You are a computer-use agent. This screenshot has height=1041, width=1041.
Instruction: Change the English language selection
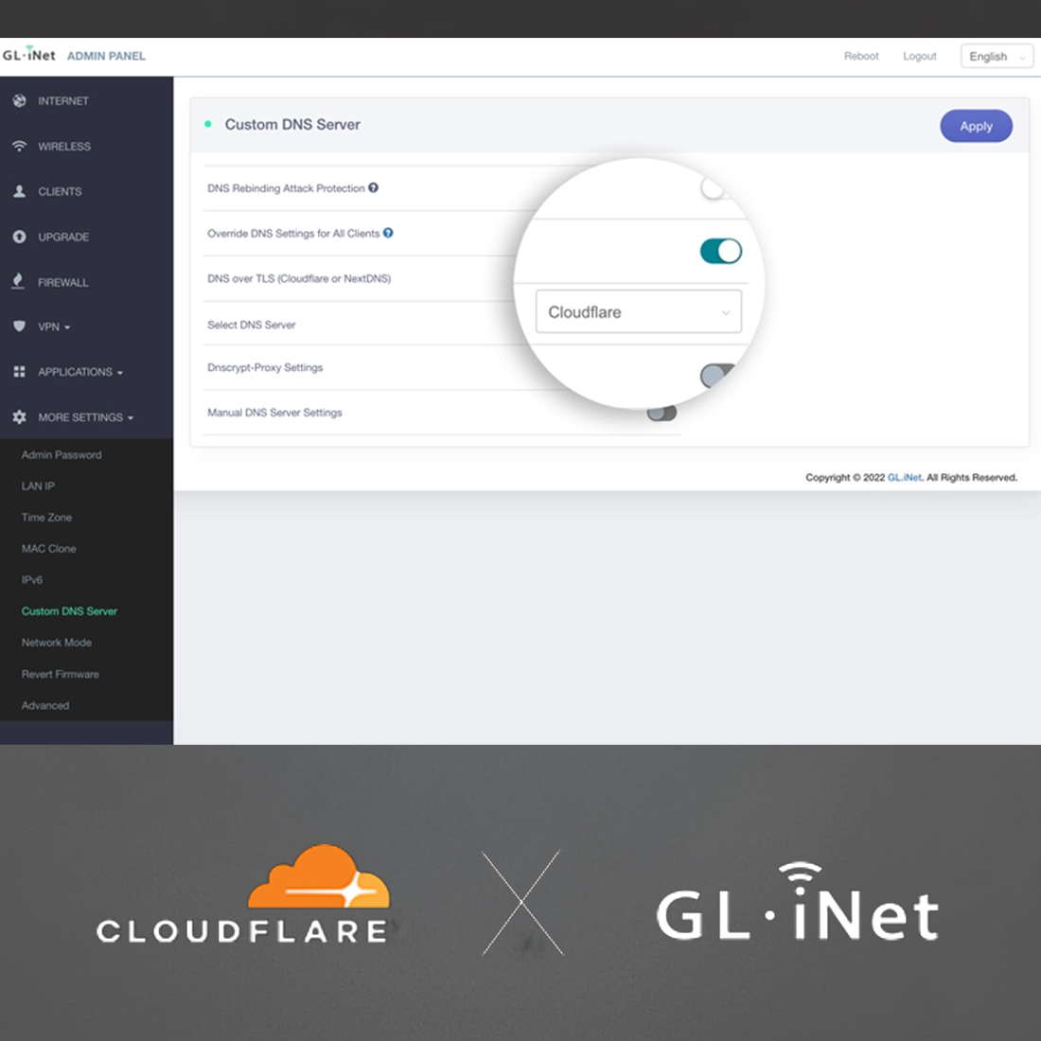tap(996, 56)
